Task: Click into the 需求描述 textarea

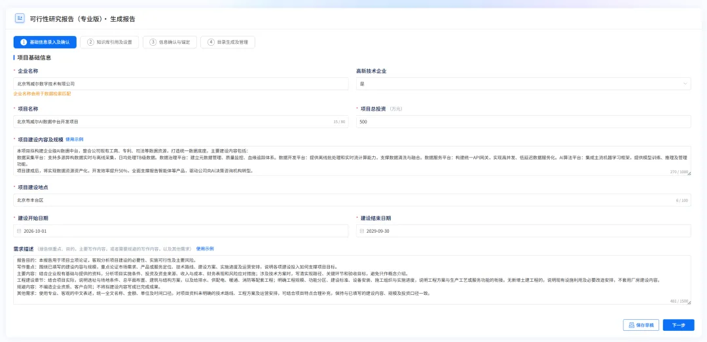Action: point(352,280)
